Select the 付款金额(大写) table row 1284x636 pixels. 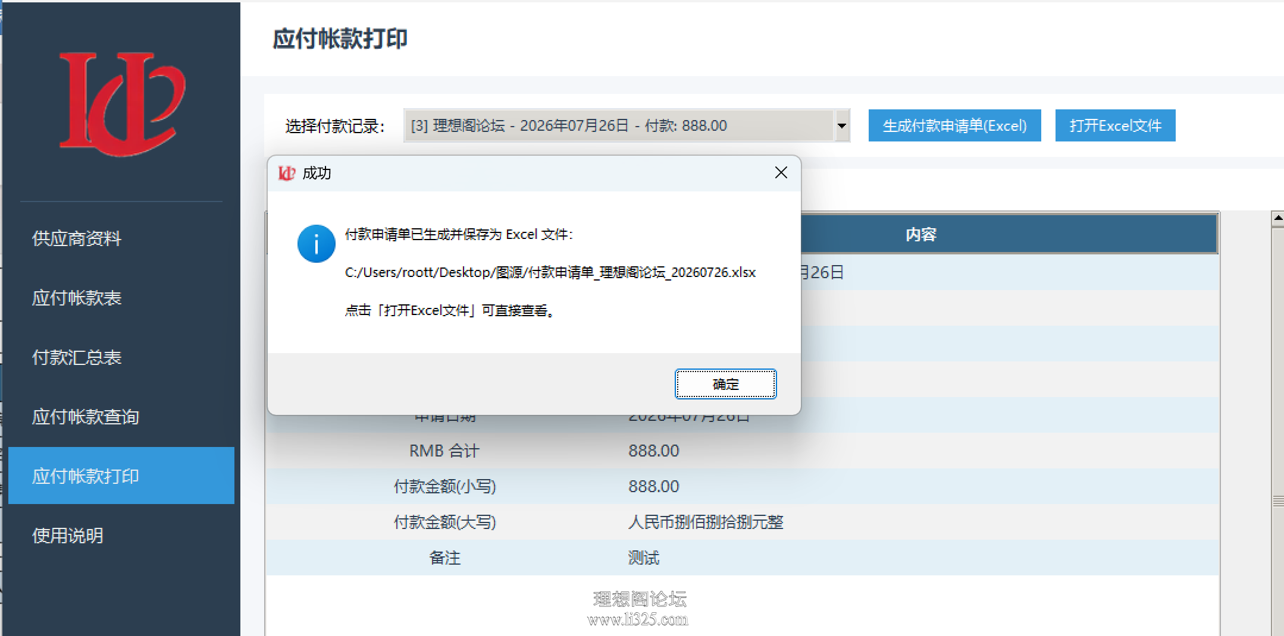pos(742,522)
